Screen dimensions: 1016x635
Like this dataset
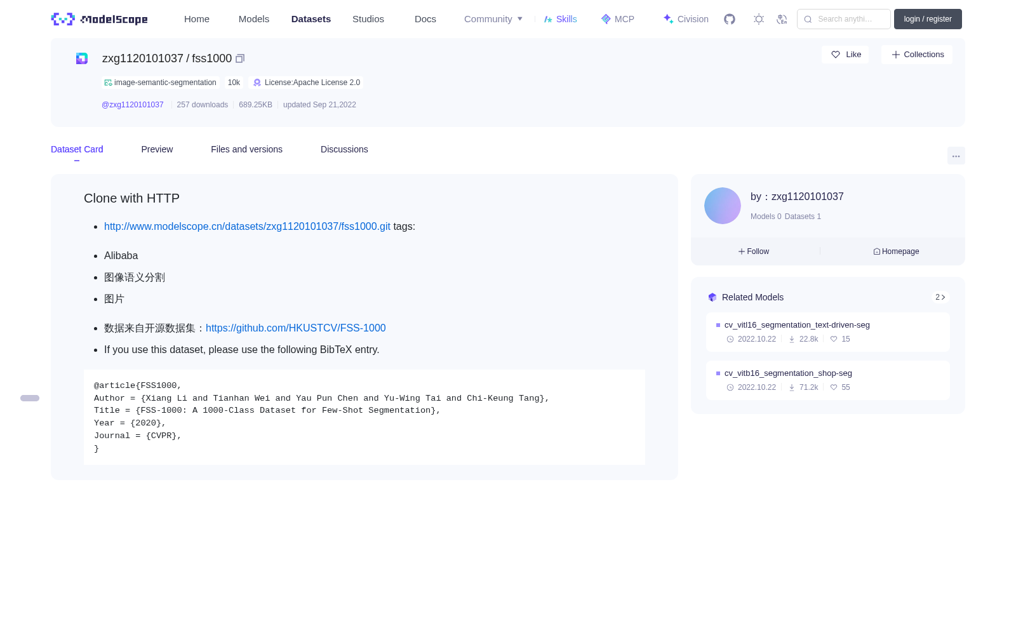[845, 55]
